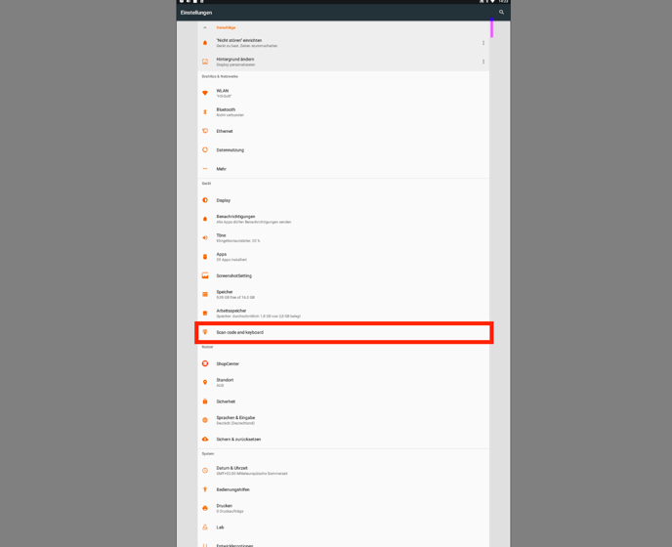Viewport: 672px width, 547px height.
Task: Open Display settings via brightness icon
Action: tap(205, 200)
